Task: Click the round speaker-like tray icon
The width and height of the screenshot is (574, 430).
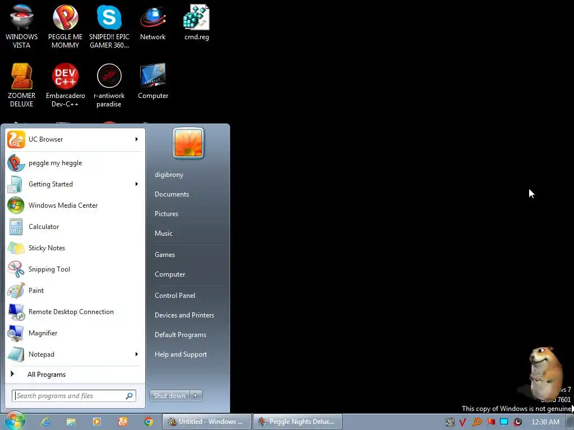Action: [x=517, y=422]
